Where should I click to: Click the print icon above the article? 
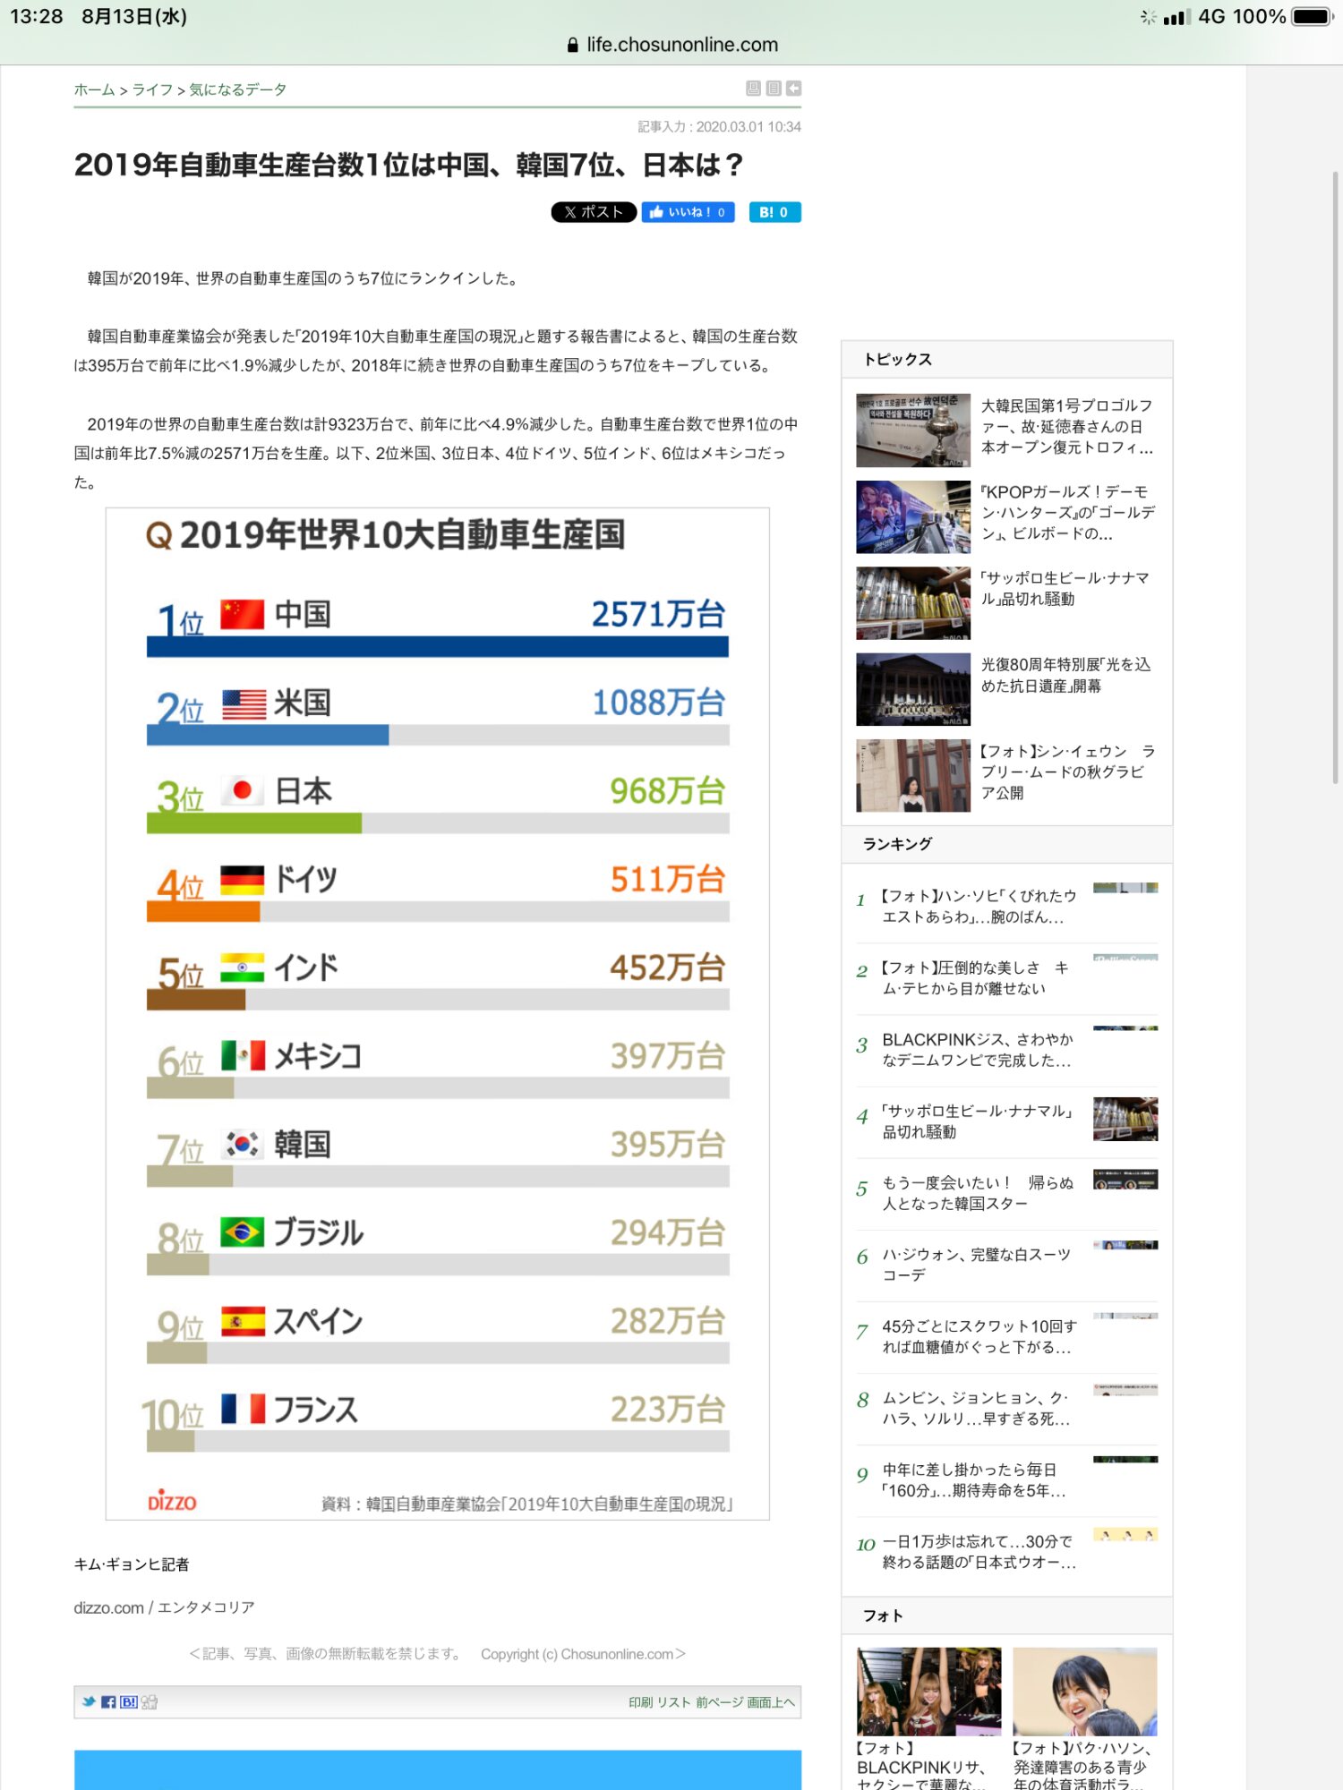click(x=753, y=88)
